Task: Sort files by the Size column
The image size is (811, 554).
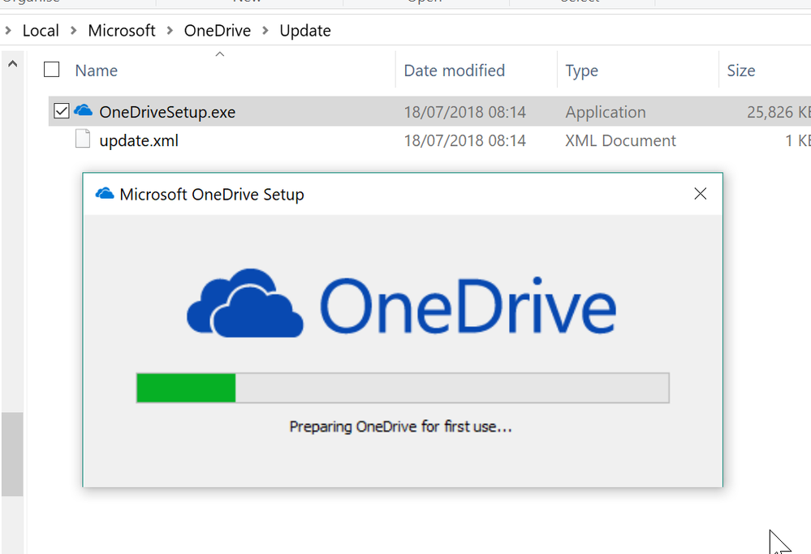Action: 740,71
